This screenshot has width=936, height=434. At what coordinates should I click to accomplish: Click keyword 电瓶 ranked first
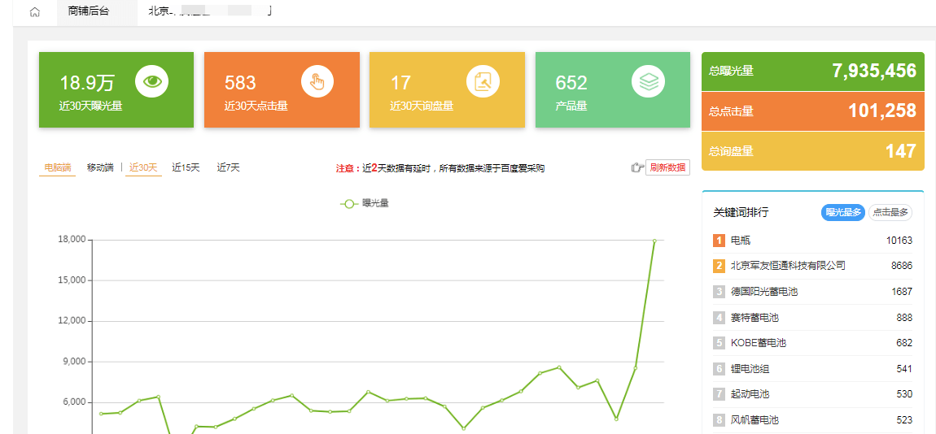click(740, 241)
